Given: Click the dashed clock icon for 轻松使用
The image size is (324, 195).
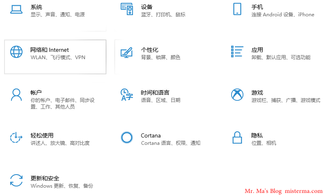Looking at the screenshot, I should 16,137.
